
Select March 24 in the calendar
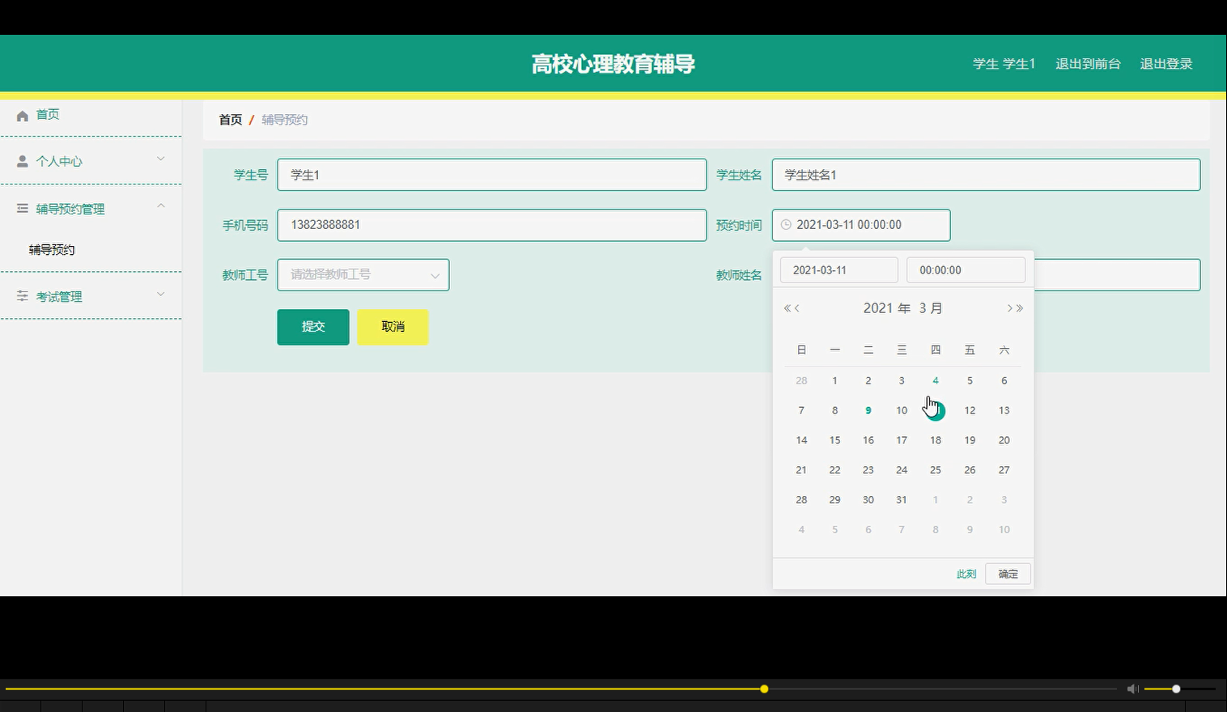pos(902,470)
